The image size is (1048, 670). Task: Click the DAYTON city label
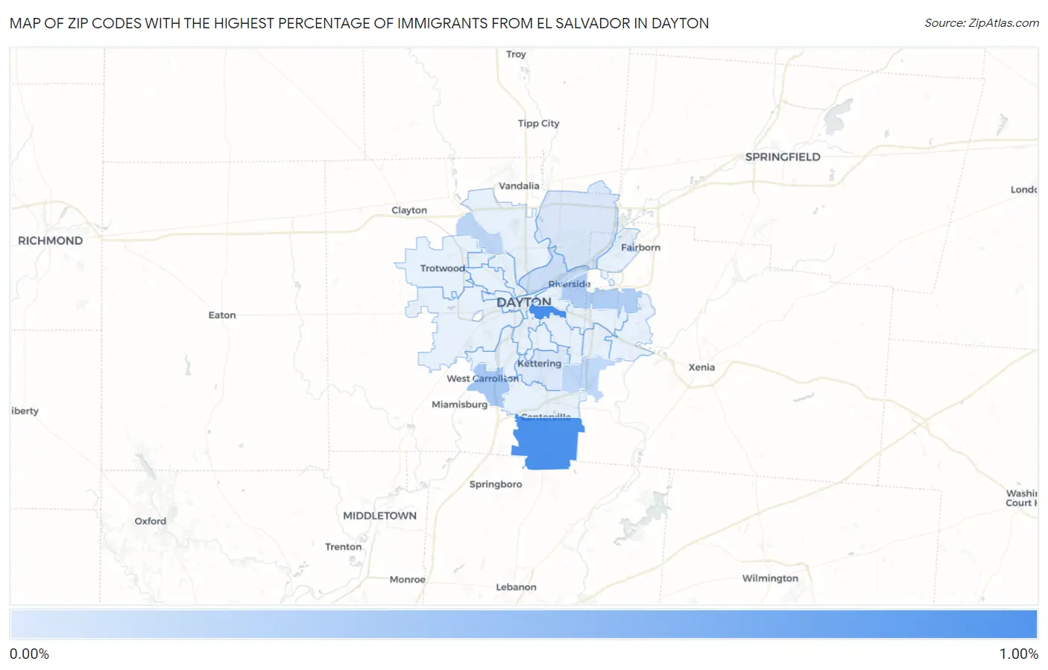(524, 303)
